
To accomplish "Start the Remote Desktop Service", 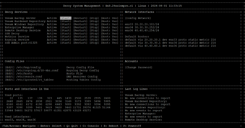I will pyautogui.click(x=66, y=30).
